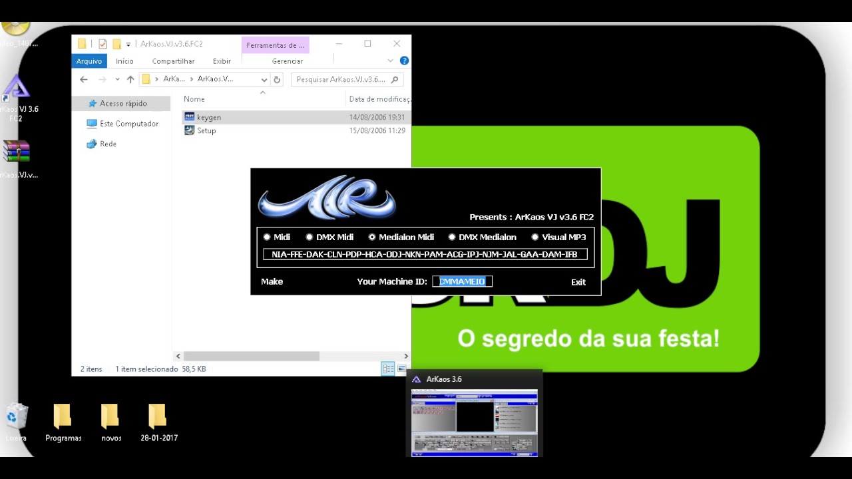Click the folder icon in title bar
The width and height of the screenshot is (852, 479).
[82, 44]
